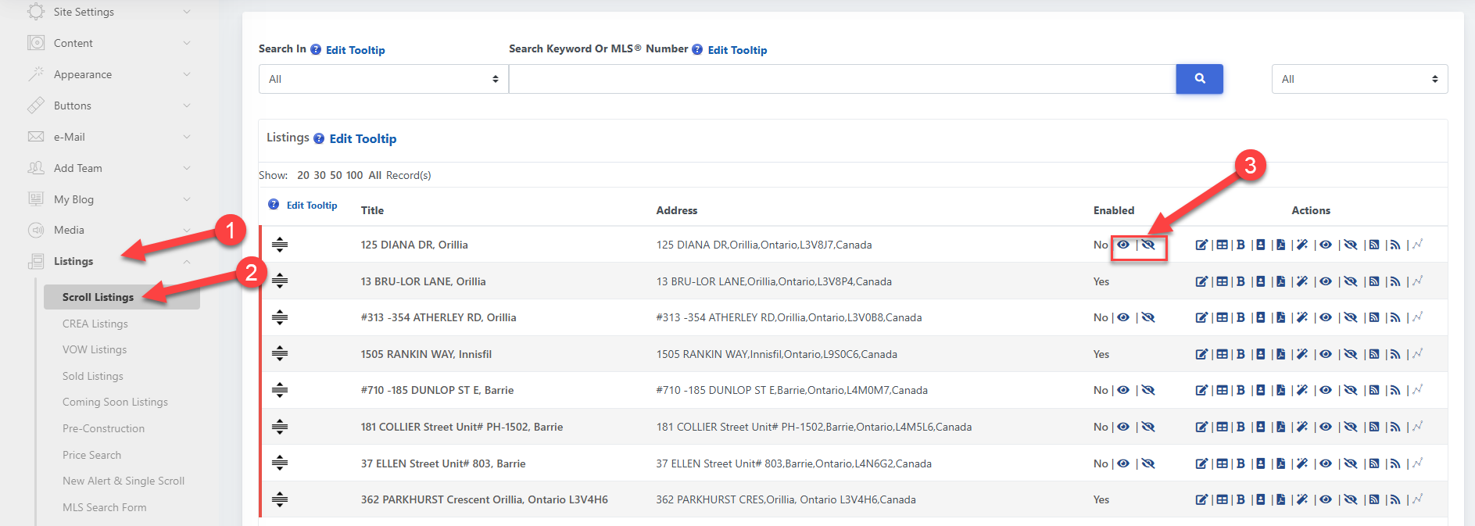Select Sold Listings from the sidebar
Image resolution: width=1475 pixels, height=526 pixels.
(93, 376)
